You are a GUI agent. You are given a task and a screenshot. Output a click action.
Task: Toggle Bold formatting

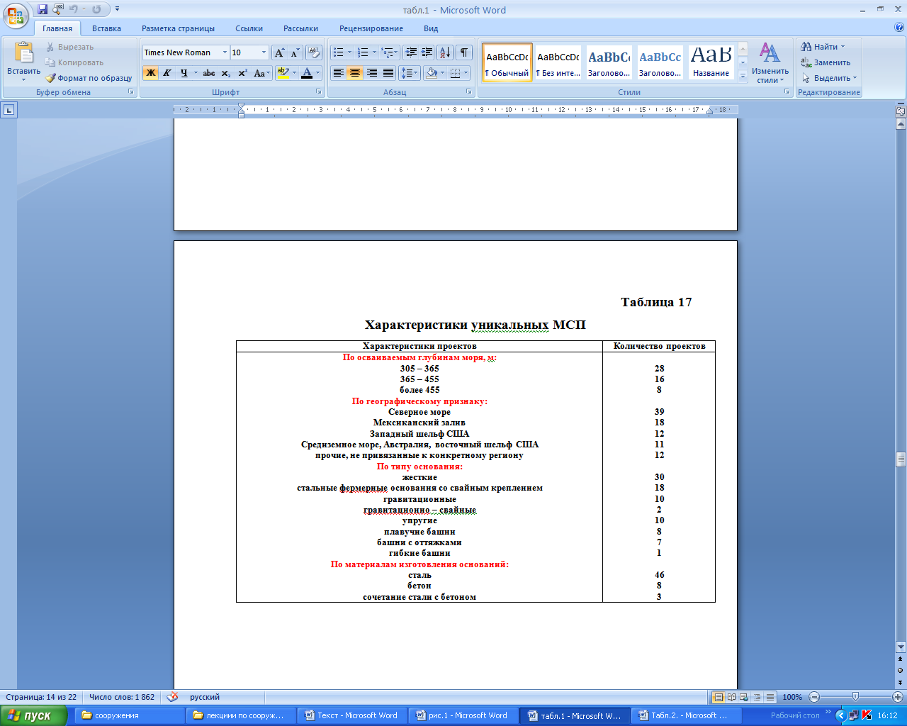[150, 73]
